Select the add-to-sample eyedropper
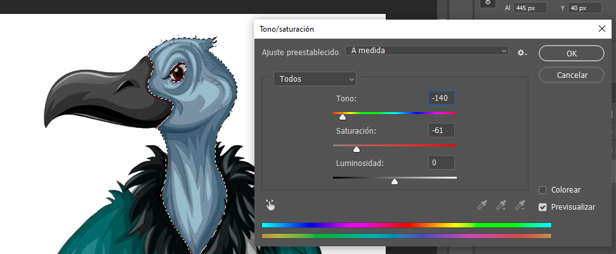The image size is (616, 254). click(x=502, y=205)
